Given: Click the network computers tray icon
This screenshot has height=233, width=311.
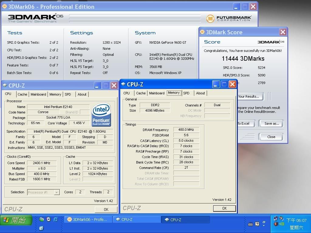Looking at the screenshot, I should pyautogui.click(x=275, y=218).
